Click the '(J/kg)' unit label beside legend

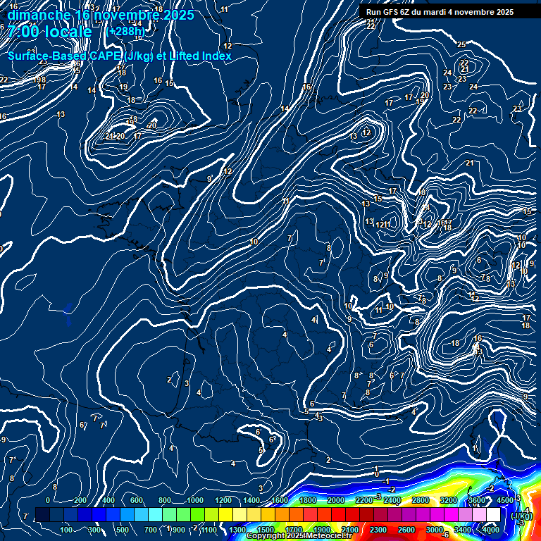521,516
